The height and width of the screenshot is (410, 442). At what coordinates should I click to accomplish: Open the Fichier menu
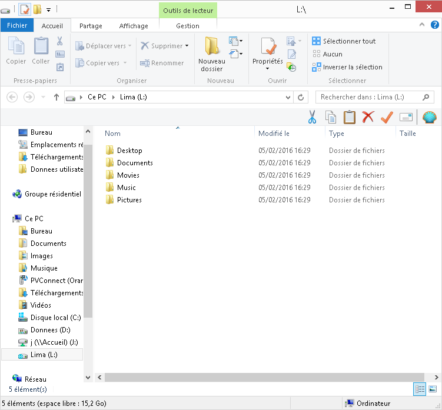[x=17, y=25]
